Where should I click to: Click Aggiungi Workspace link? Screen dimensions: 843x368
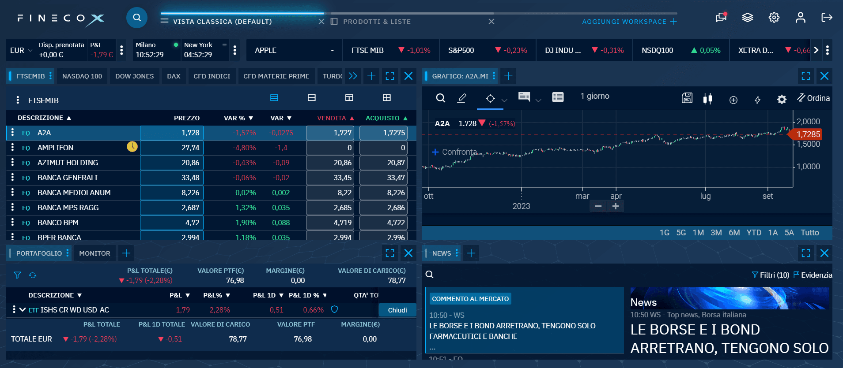[x=629, y=22]
